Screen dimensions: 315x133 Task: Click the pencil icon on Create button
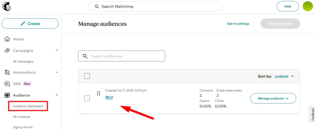(23, 23)
